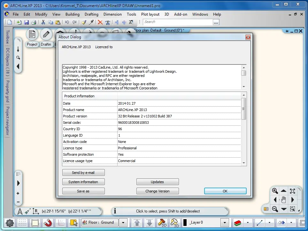Close the About Dialog with X
This screenshot has width=308, height=231.
pyautogui.click(x=248, y=37)
